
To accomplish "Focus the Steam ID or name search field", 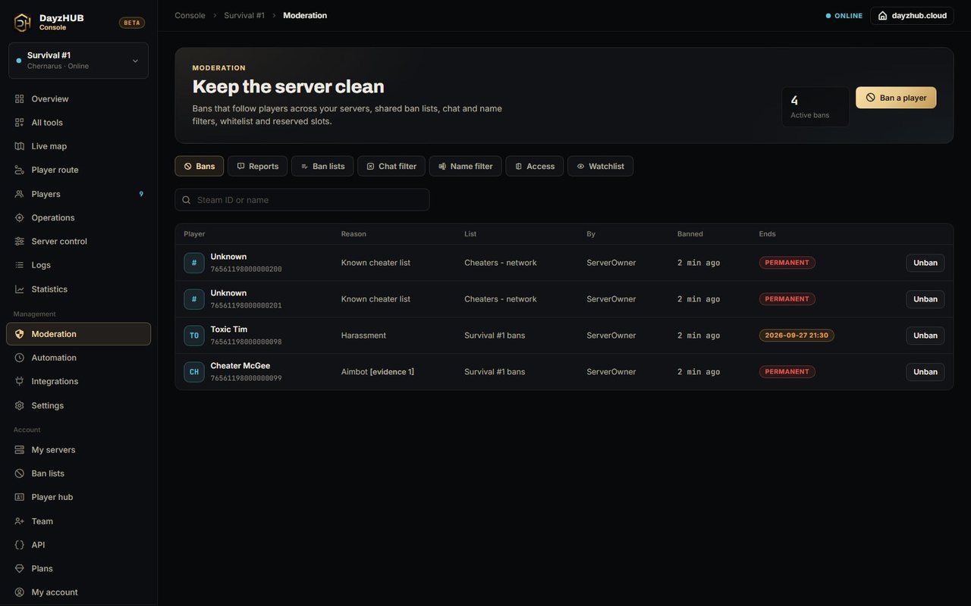I will pyautogui.click(x=302, y=200).
